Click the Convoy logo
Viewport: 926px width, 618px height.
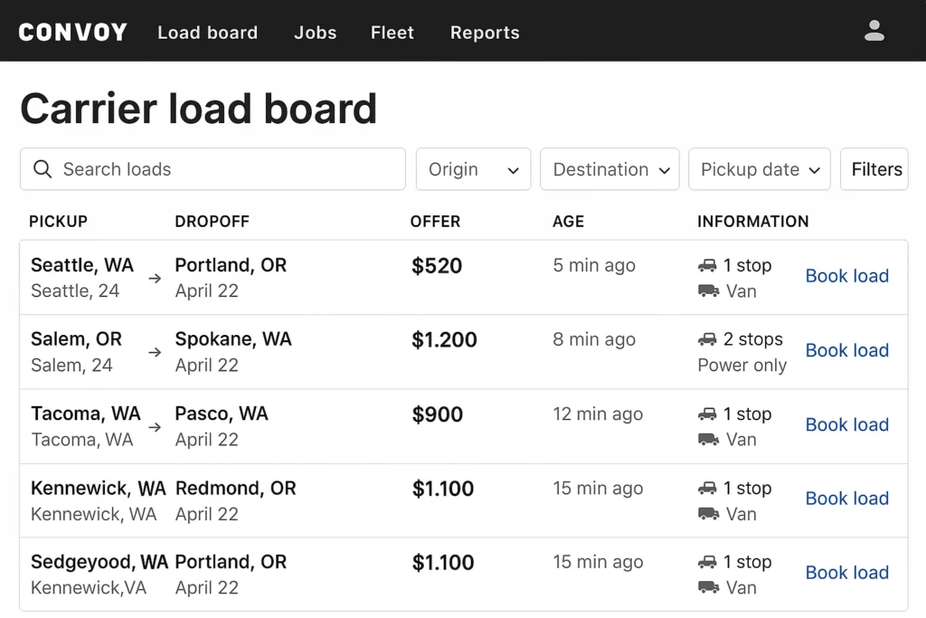[x=72, y=32]
